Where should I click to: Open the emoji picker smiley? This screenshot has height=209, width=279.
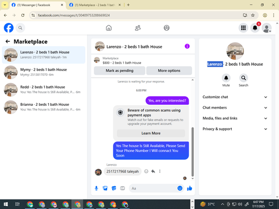(x=180, y=188)
